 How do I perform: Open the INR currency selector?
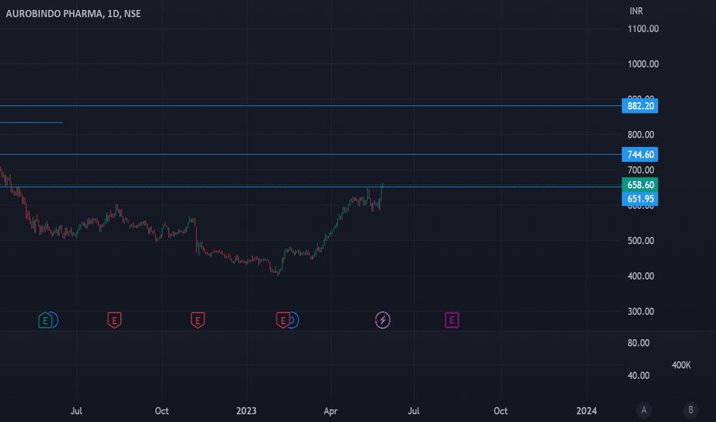(x=636, y=11)
